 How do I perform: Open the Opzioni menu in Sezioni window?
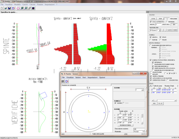coord(102,77)
